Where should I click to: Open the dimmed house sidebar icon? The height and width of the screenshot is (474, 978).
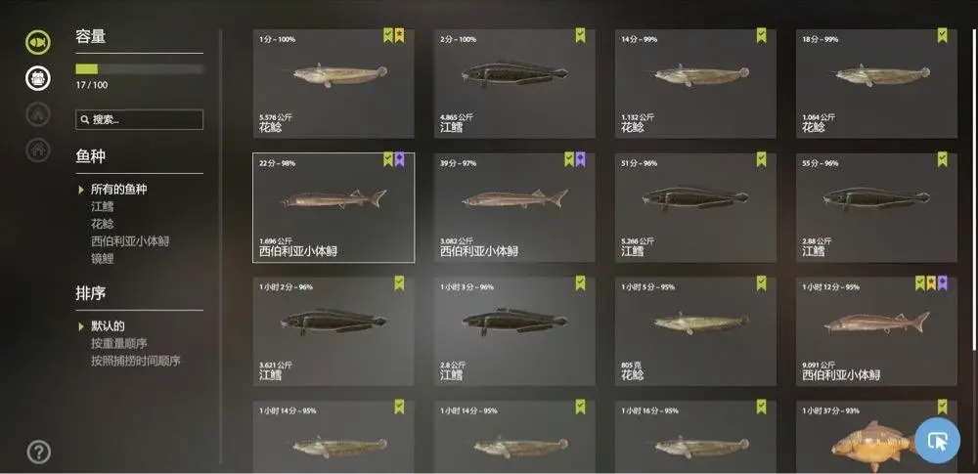click(x=38, y=150)
